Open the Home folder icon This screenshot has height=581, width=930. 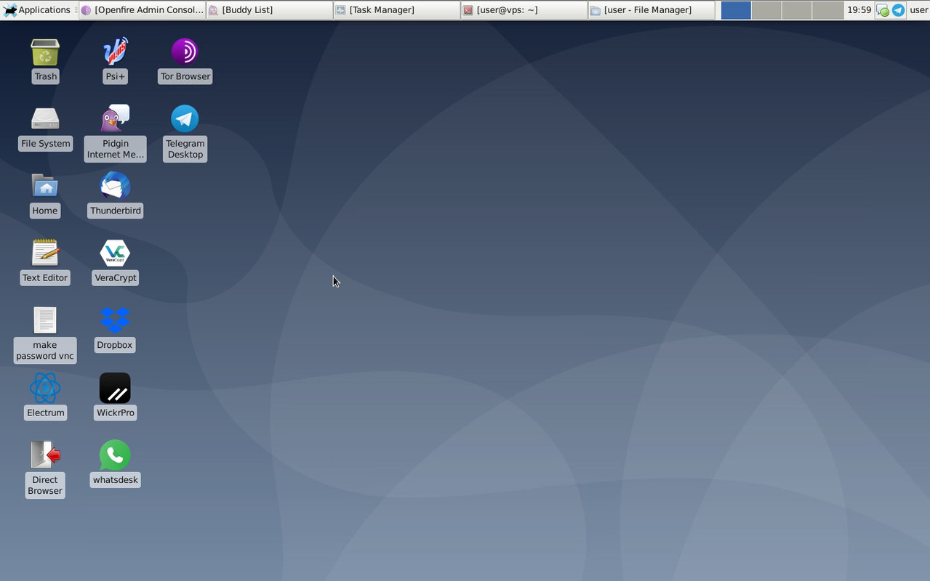(45, 187)
